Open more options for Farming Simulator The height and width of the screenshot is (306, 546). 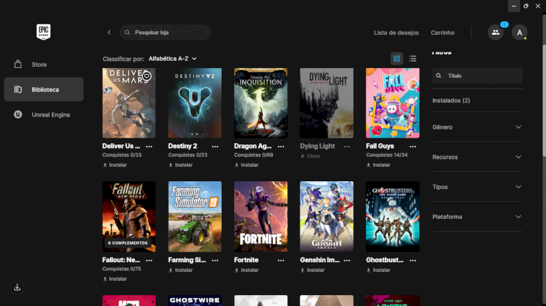click(x=215, y=260)
